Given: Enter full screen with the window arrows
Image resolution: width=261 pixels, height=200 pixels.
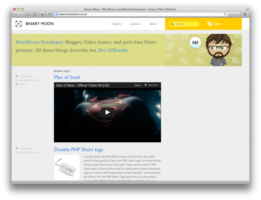Looking at the screenshot, I should [x=247, y=9].
